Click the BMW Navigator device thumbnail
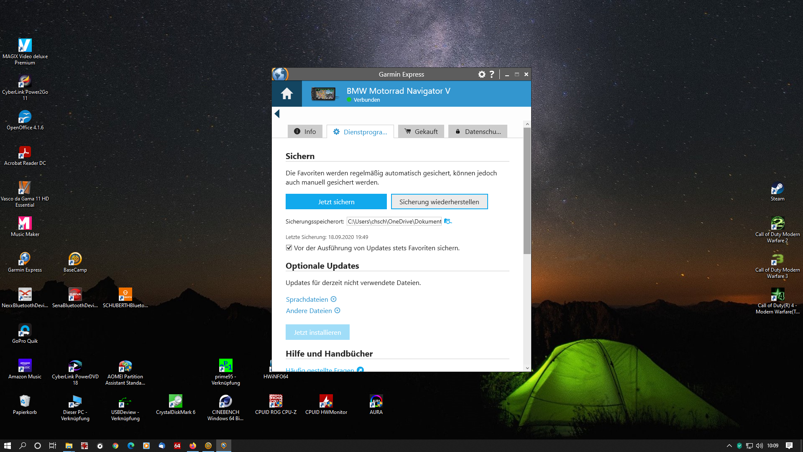 click(323, 94)
